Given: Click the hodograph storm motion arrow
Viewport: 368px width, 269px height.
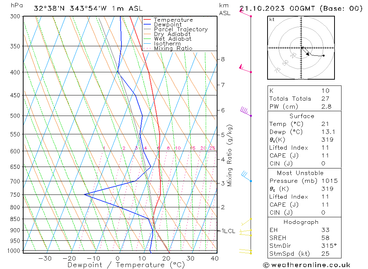Looking at the screenshot, I should click(305, 51).
